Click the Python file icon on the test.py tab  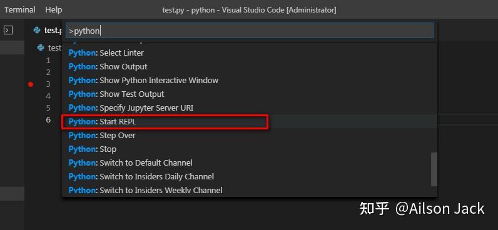pos(37,30)
